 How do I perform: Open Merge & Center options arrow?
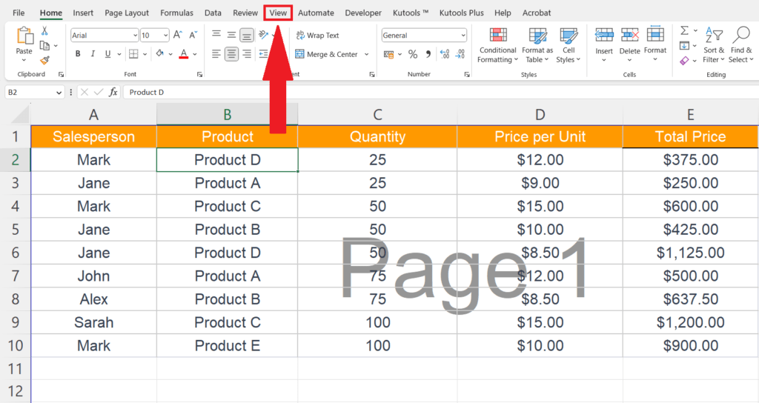pyautogui.click(x=366, y=54)
